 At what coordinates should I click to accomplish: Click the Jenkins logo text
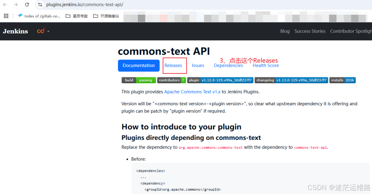[15, 31]
